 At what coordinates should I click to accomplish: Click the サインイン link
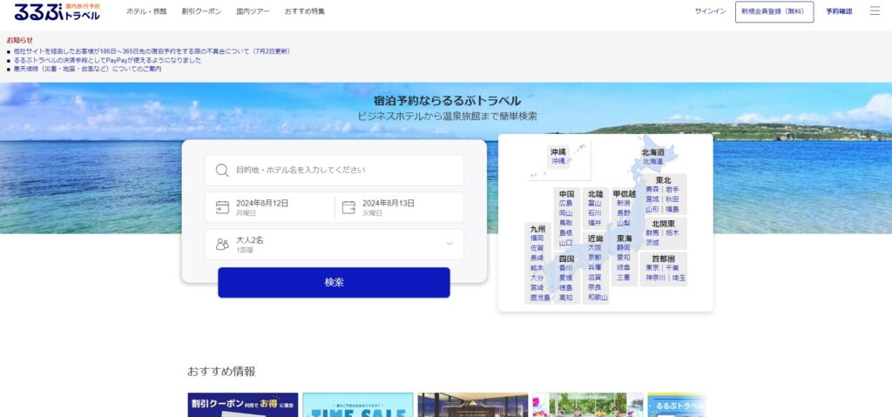[710, 11]
